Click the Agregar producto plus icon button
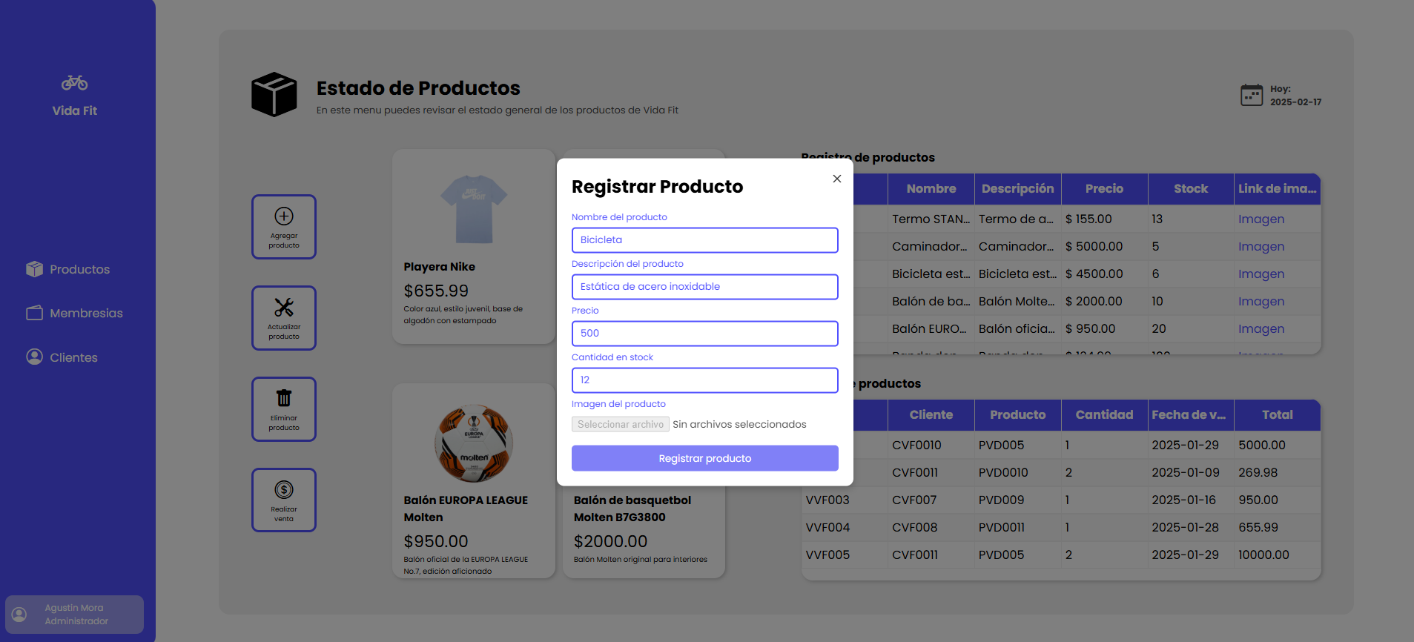Image resolution: width=1414 pixels, height=642 pixels. point(284,227)
